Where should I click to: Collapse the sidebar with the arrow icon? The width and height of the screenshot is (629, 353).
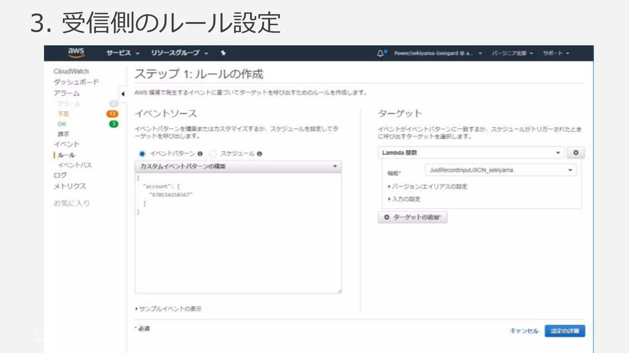pos(123,94)
